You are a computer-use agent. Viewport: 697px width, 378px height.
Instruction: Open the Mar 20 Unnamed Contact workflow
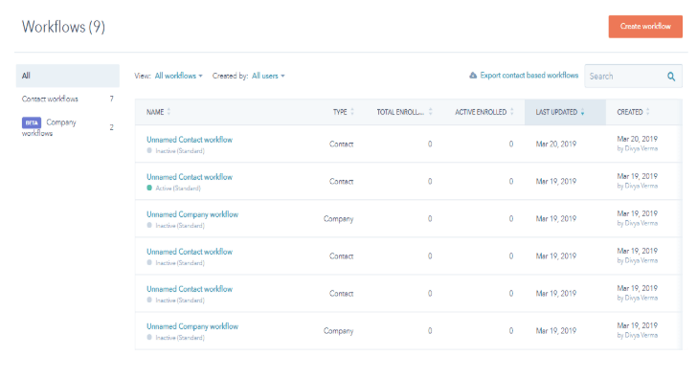190,140
